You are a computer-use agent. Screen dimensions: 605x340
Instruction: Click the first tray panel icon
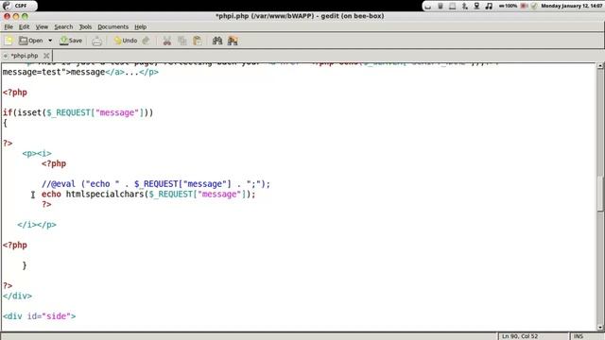(x=428, y=6)
